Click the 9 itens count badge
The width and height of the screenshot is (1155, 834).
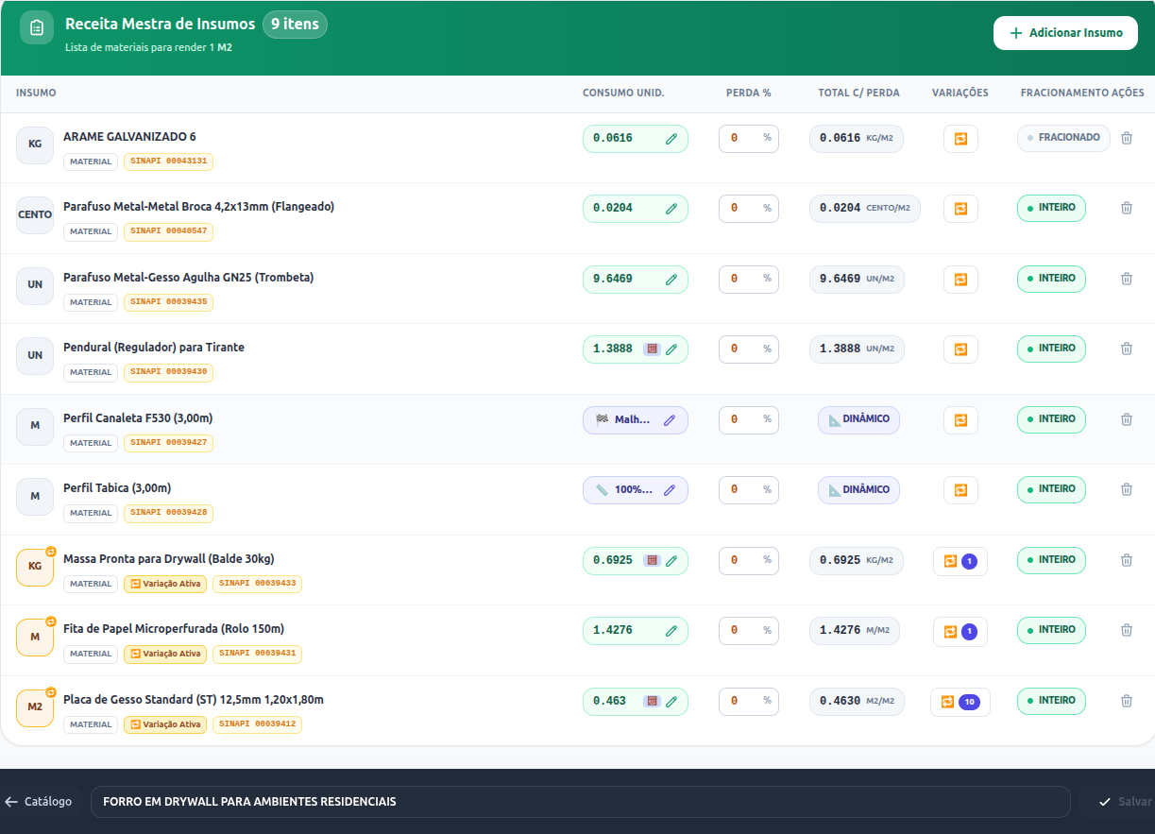pos(295,25)
